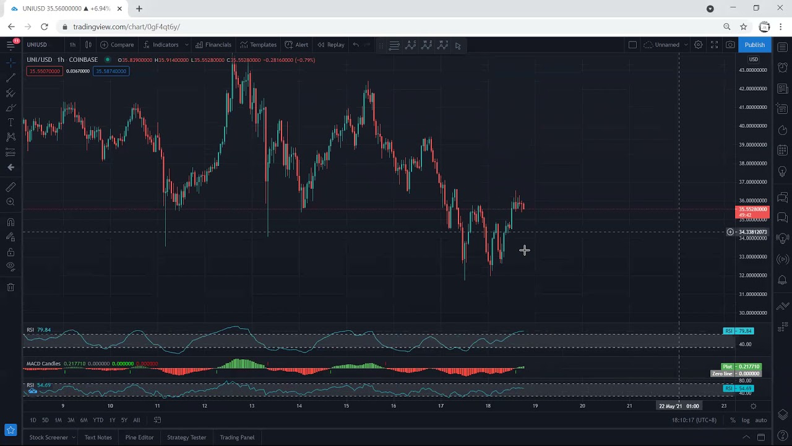Image resolution: width=792 pixels, height=446 pixels.
Task: Open the patterns drawing tool
Action: (x=11, y=137)
